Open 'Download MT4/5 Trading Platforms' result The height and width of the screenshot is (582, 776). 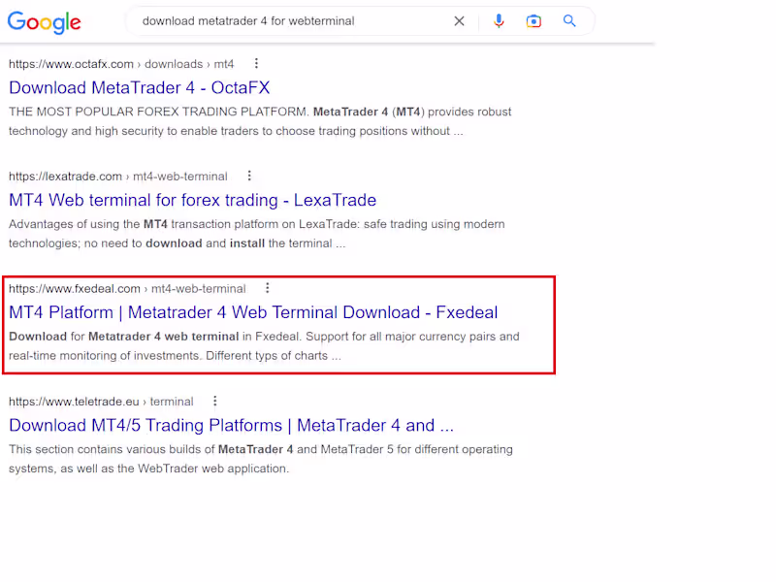(x=231, y=425)
